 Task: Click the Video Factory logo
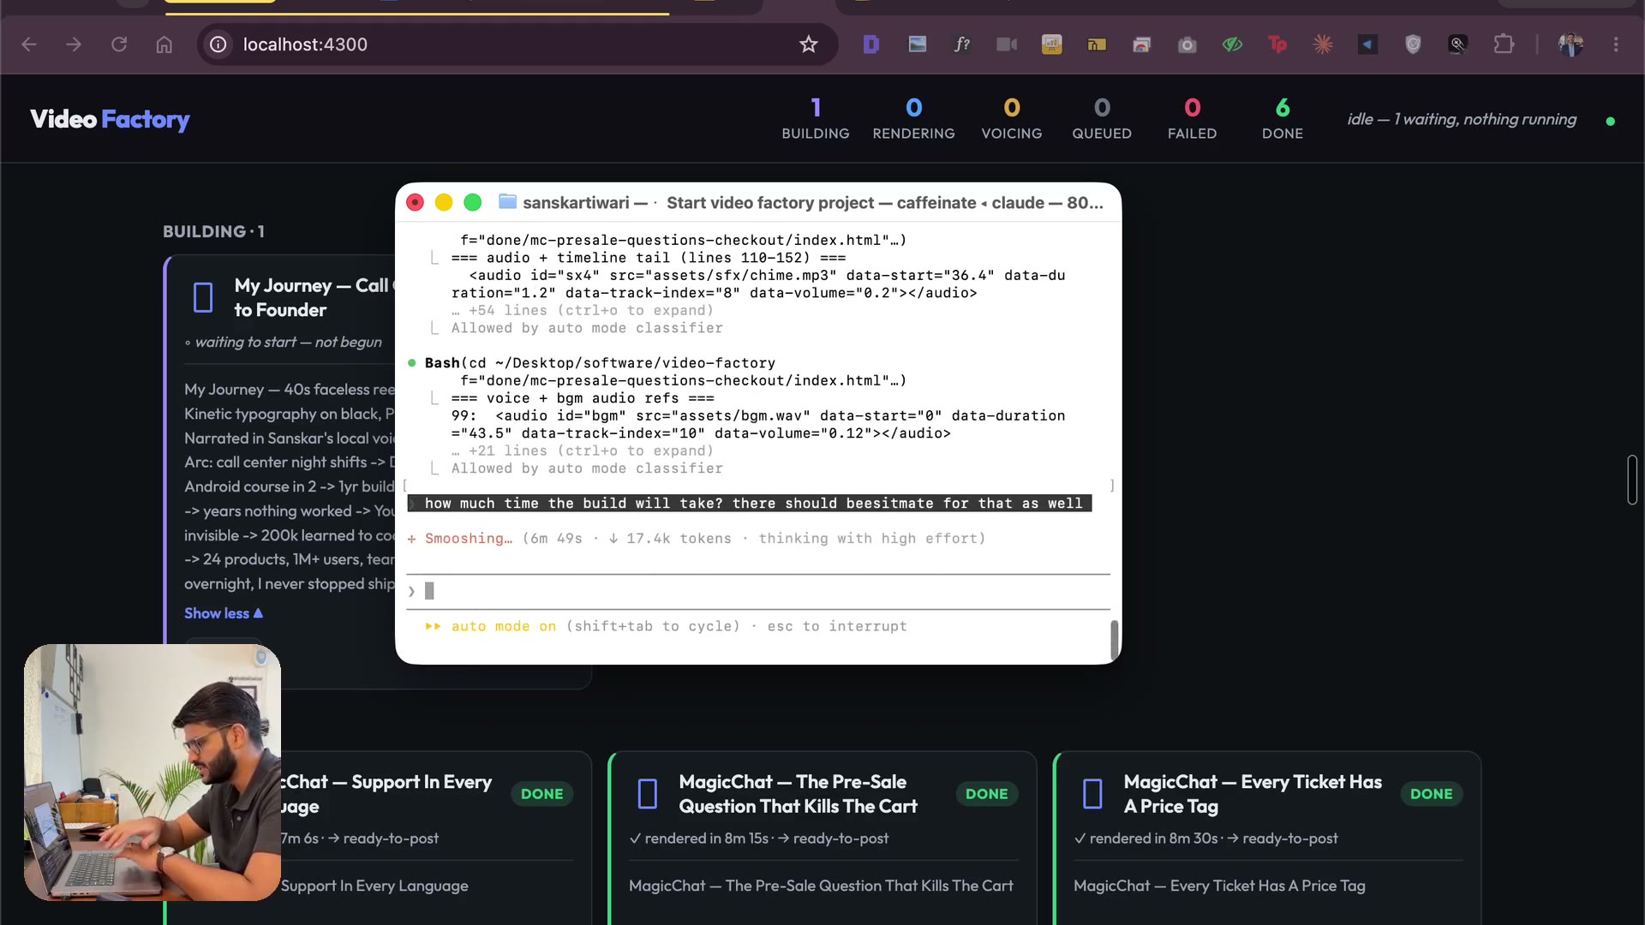click(110, 119)
